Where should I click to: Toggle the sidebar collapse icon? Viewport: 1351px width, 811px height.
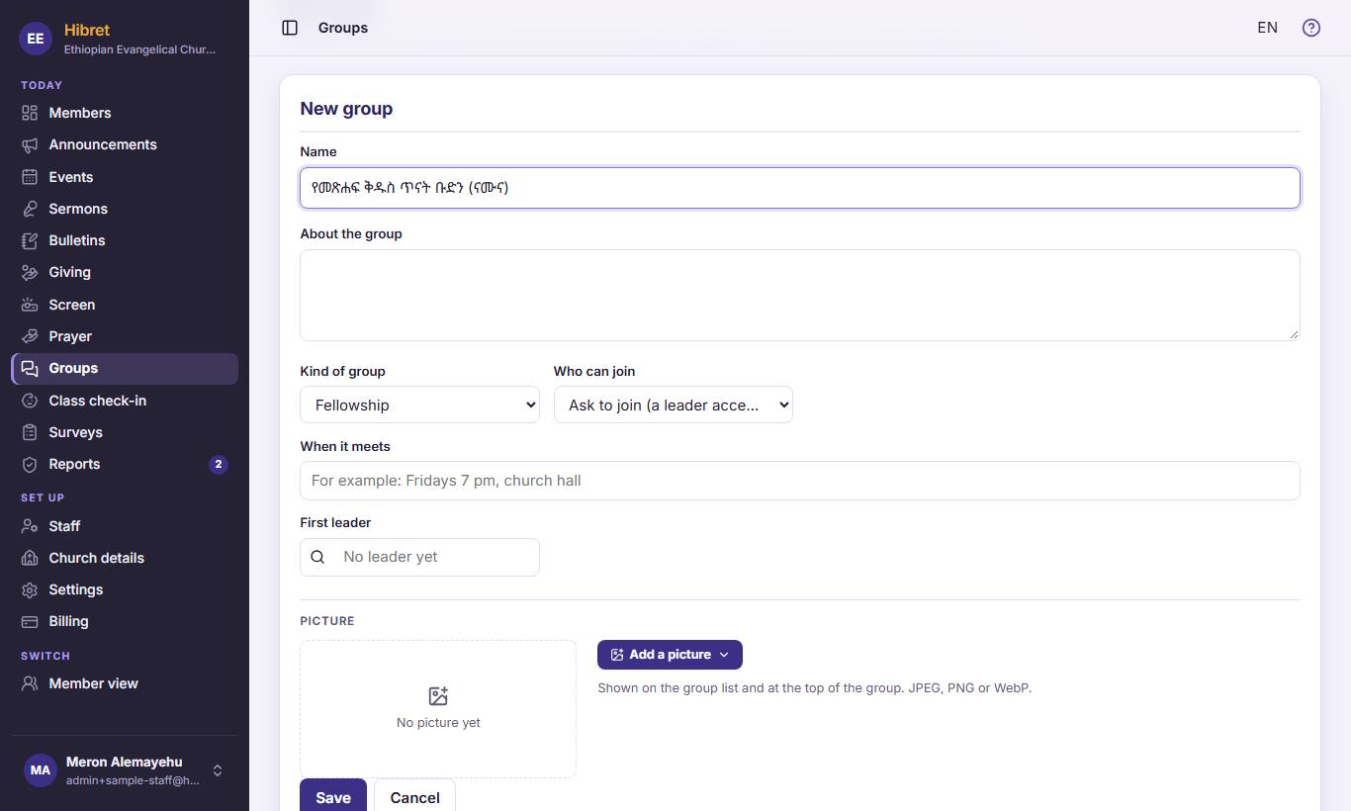pos(290,28)
